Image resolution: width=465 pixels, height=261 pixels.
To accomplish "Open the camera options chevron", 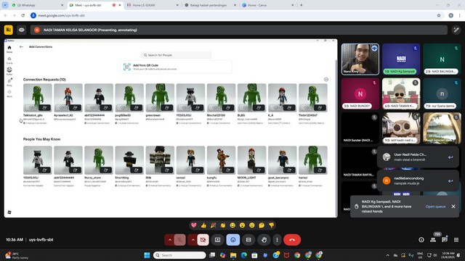I will coord(193,240).
